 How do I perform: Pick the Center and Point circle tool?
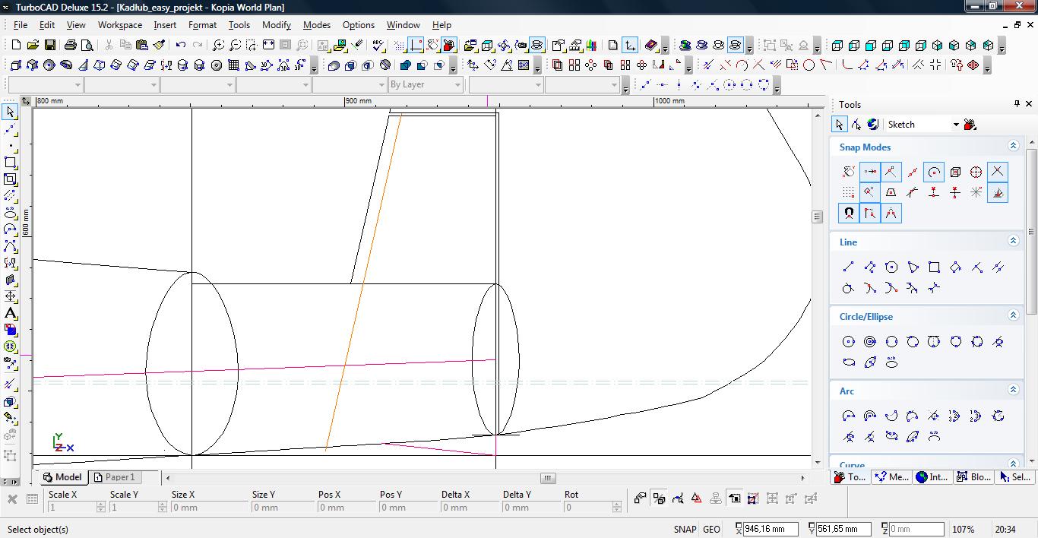point(849,341)
